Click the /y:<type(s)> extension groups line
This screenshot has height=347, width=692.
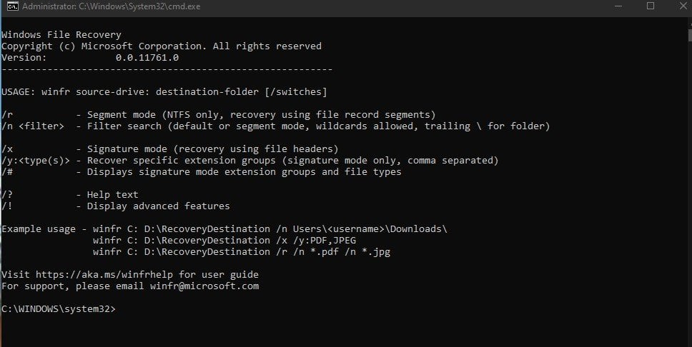249,161
